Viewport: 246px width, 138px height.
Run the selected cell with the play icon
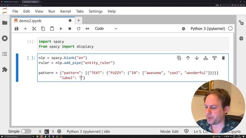pyautogui.click(x=61, y=29)
